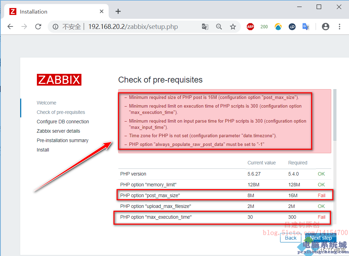Reload the Zabbix setup page

click(38, 27)
